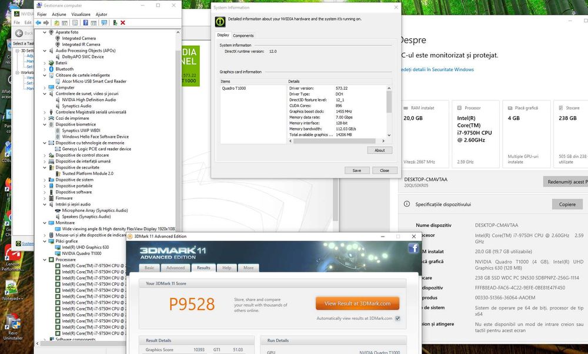Image resolution: width=588 pixels, height=354 pixels.
Task: Toggle Automatically view results at 3DMark.com checkbox
Action: 397,318
